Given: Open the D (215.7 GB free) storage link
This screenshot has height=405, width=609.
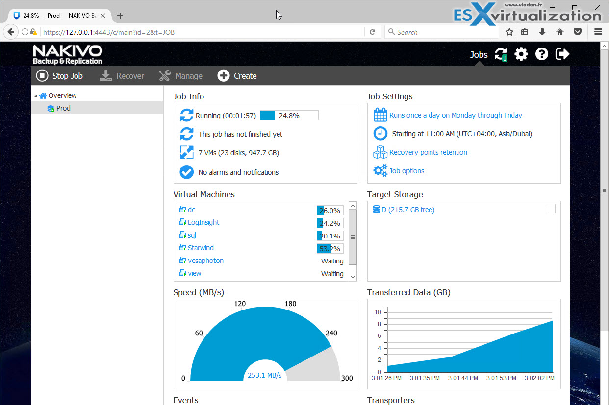Looking at the screenshot, I should (408, 210).
